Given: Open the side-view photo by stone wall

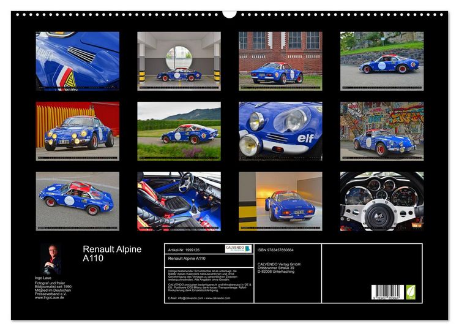Looking at the screenshot, I should [382, 61].
